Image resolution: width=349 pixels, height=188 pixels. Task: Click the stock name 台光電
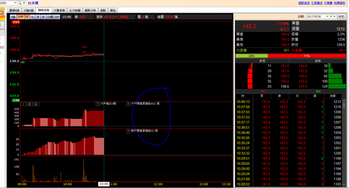tap(33, 3)
